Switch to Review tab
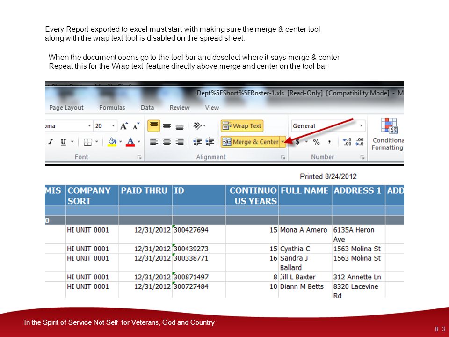Screen dimensions: 449x337 coord(180,108)
